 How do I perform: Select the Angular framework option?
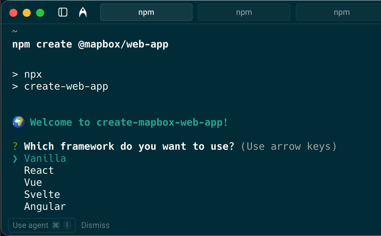coord(45,207)
